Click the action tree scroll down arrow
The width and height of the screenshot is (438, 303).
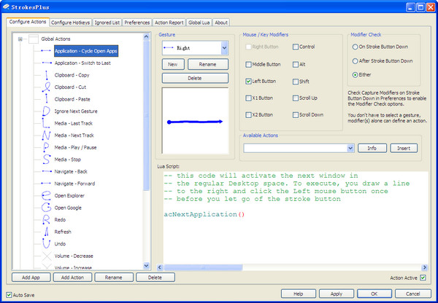146,266
